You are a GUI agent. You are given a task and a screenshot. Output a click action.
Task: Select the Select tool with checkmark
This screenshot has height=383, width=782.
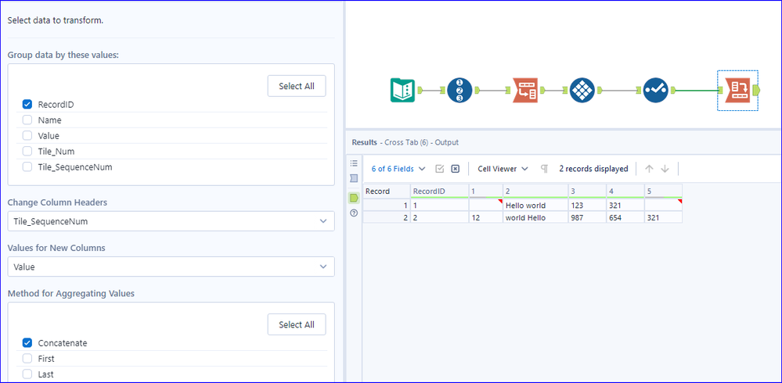655,90
